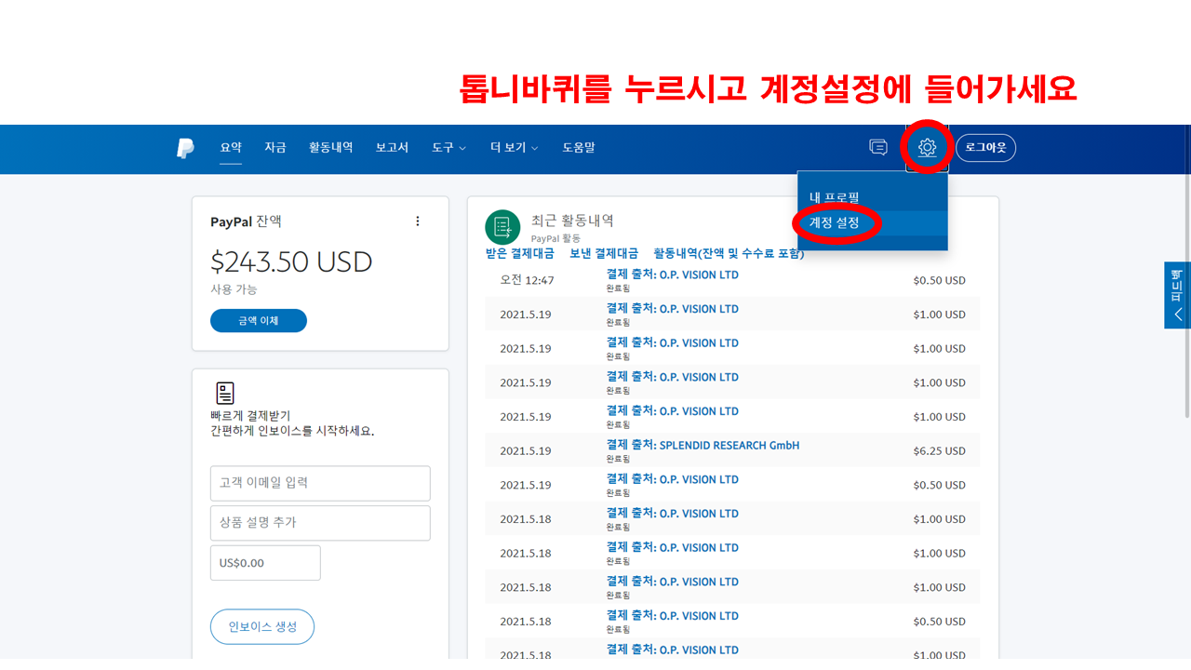1191x670 pixels.
Task: Open the 보고서 tab
Action: 392,147
